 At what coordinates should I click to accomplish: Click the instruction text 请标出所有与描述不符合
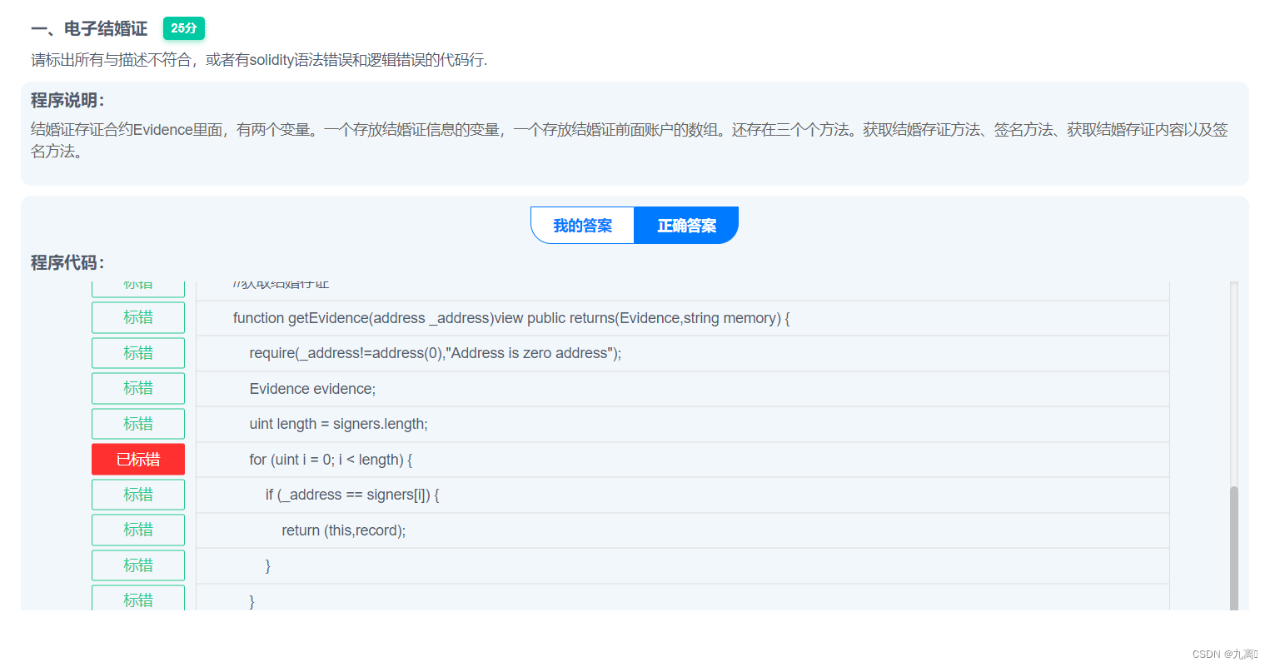coord(259,60)
